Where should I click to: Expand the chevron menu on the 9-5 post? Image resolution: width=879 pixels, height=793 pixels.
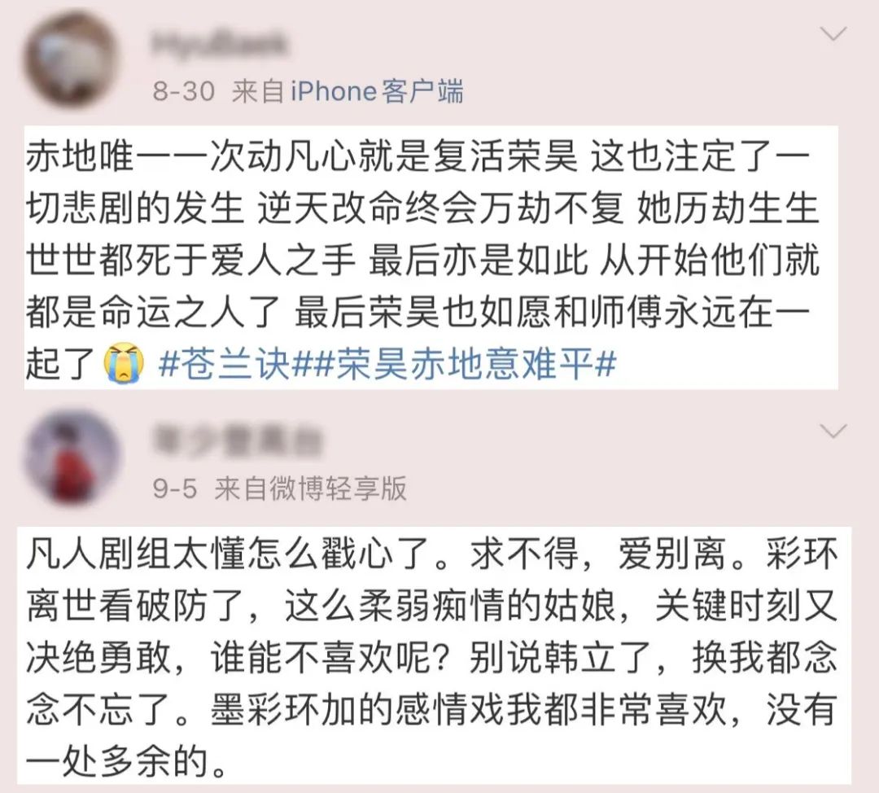(833, 432)
